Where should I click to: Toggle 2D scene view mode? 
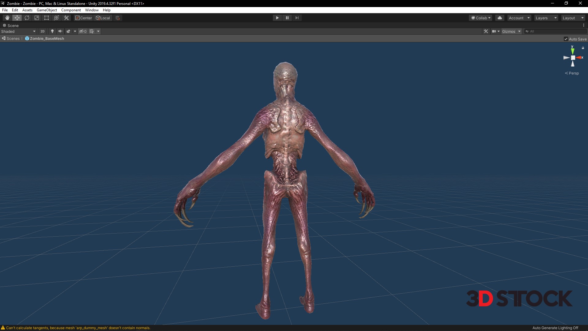pyautogui.click(x=43, y=31)
